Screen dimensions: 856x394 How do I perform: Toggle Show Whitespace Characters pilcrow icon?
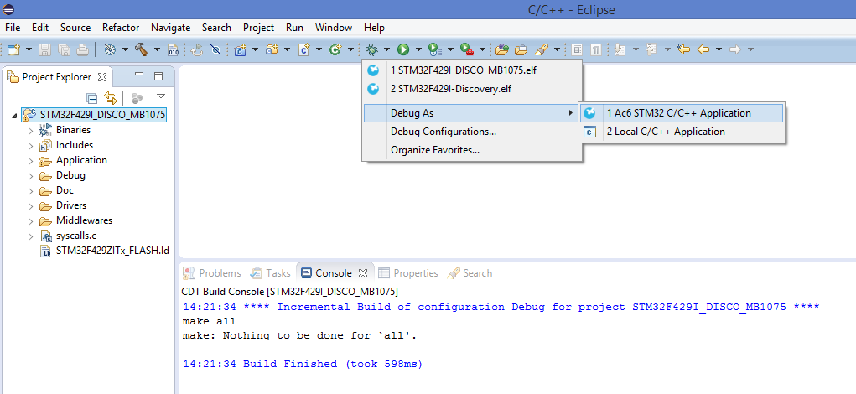pos(596,49)
